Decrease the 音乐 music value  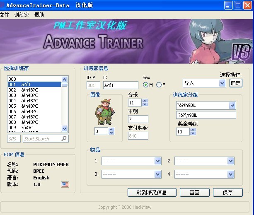(x=145, y=104)
